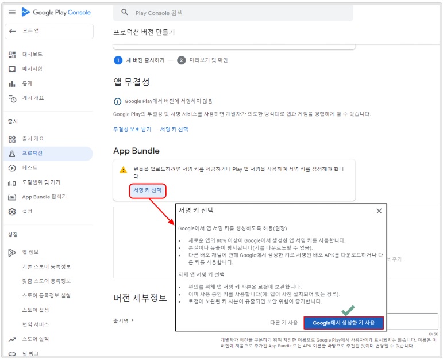Click the 설정 gear icon

(12, 212)
